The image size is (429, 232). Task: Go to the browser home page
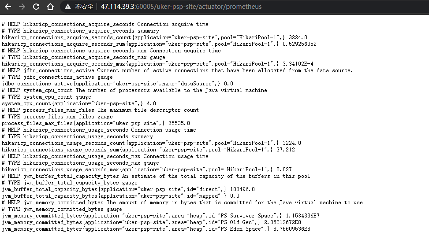click(x=50, y=7)
